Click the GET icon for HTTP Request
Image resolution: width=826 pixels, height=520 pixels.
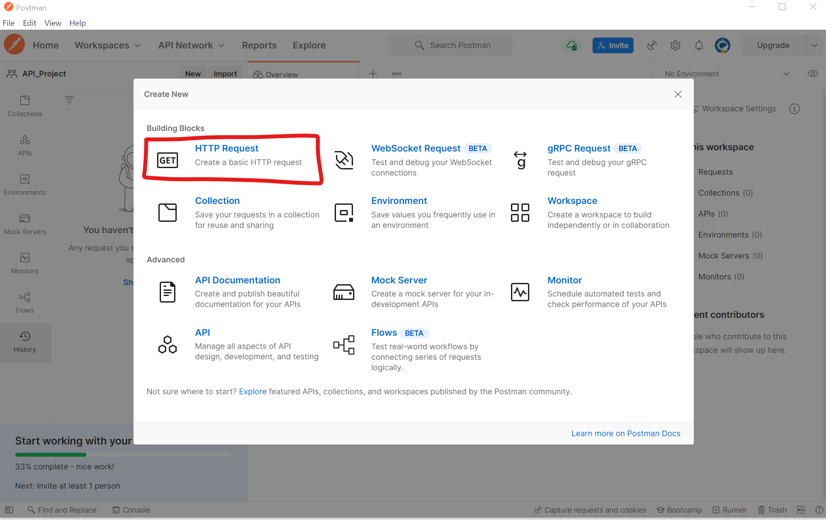click(168, 160)
